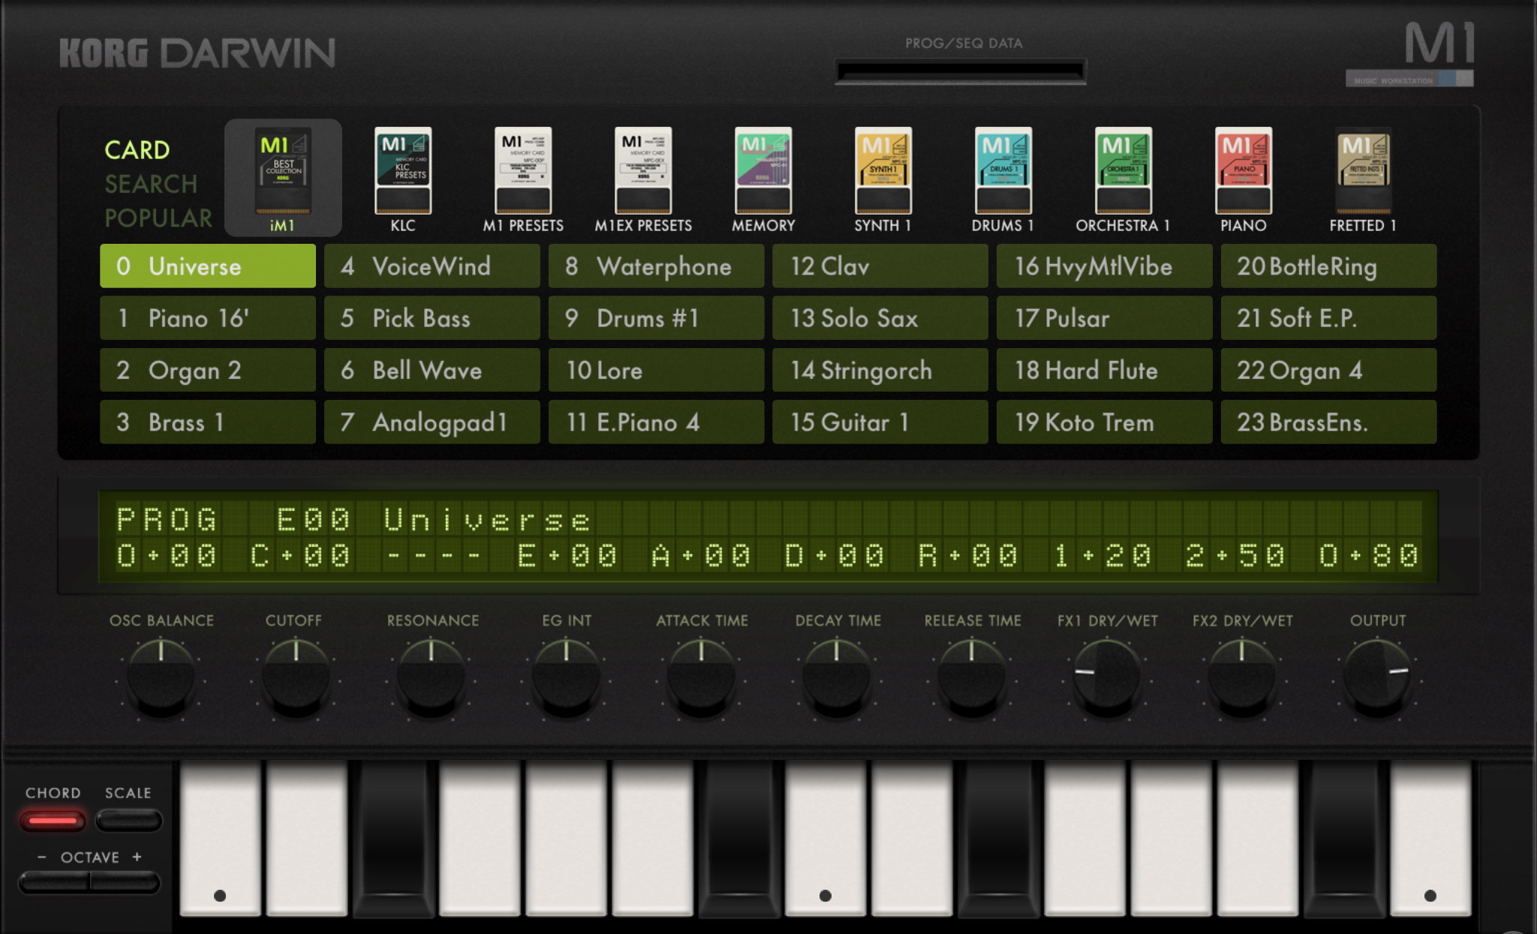
Task: Choose the M1 PRESETS card
Action: [523, 179]
